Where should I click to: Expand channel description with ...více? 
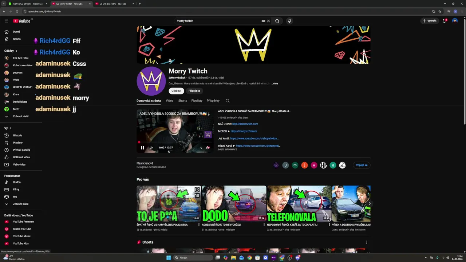click(x=275, y=84)
